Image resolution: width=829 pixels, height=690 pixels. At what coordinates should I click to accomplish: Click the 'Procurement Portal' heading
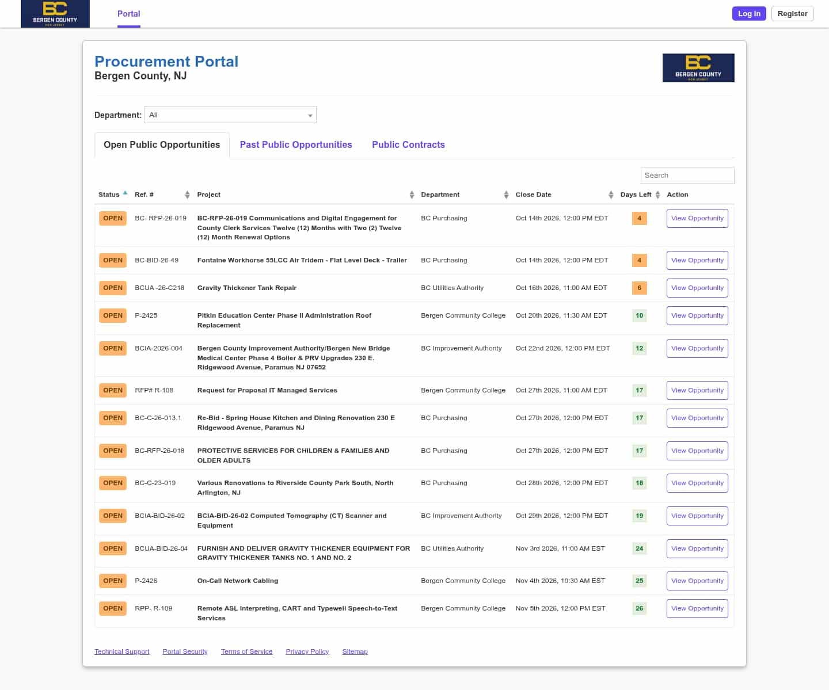point(166,62)
